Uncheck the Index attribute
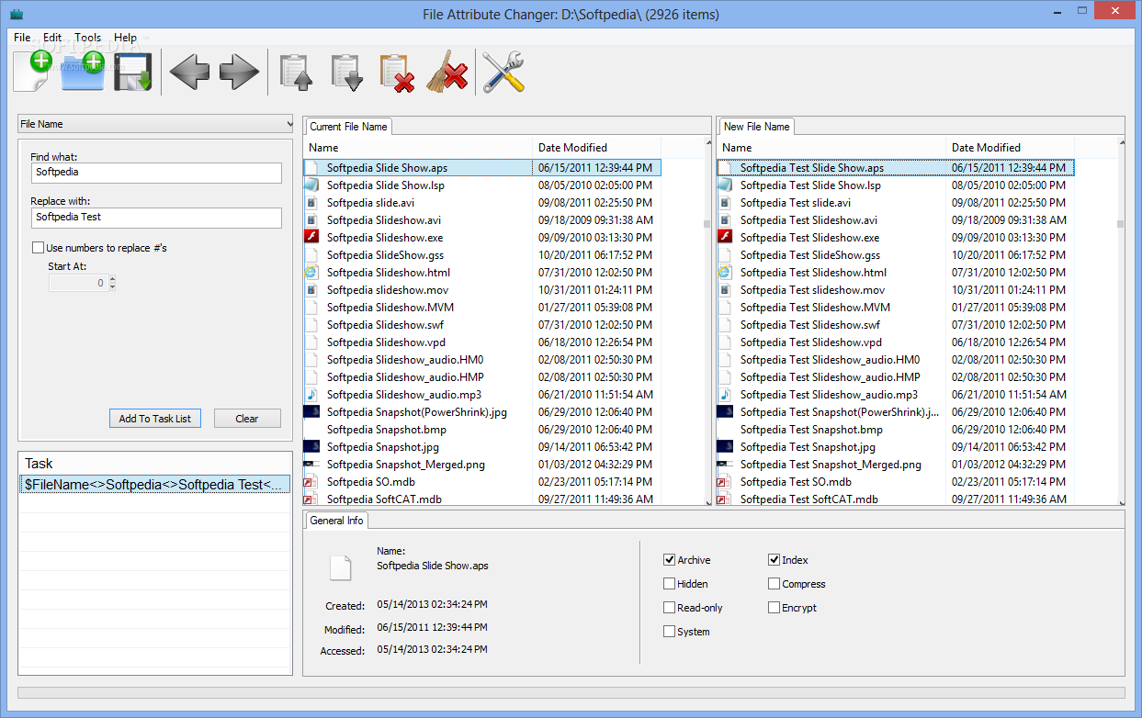This screenshot has width=1142, height=718. point(774,560)
